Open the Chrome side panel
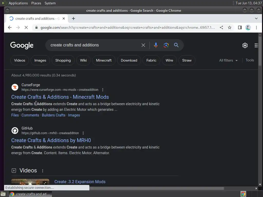 240,27
